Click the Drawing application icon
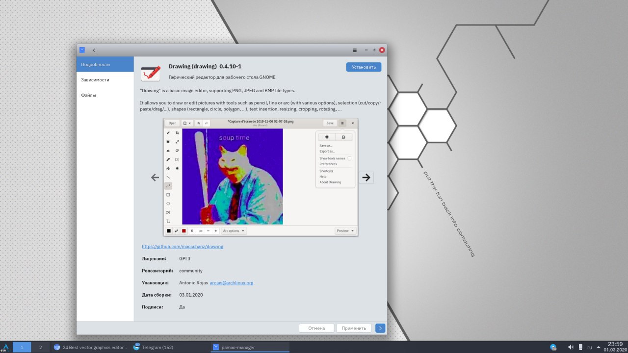Image resolution: width=628 pixels, height=353 pixels. (151, 73)
